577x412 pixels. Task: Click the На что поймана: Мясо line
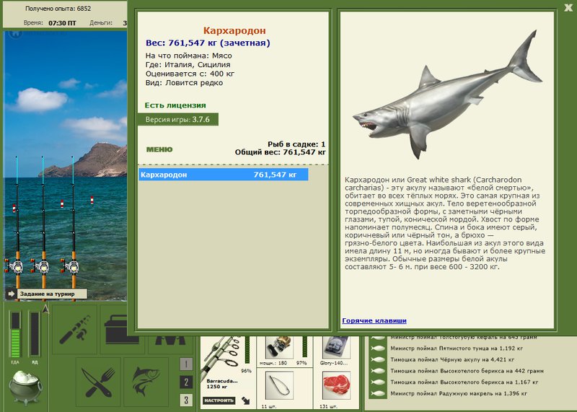point(189,56)
